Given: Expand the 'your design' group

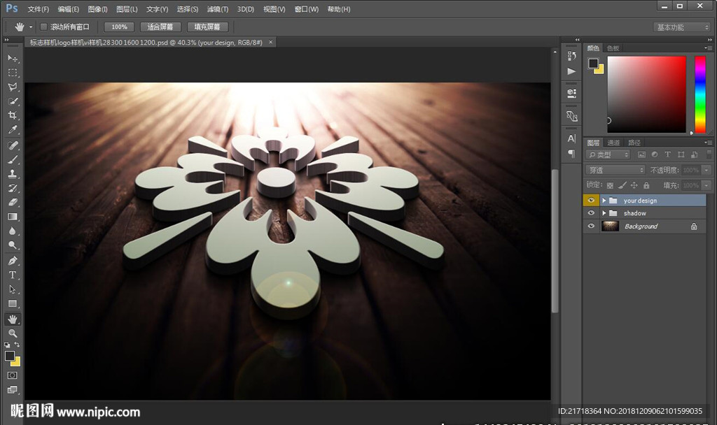Looking at the screenshot, I should pos(604,201).
